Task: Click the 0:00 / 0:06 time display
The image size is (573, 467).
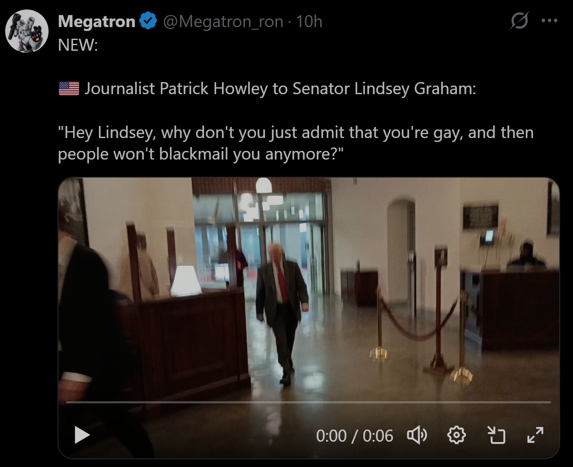Action: point(355,436)
